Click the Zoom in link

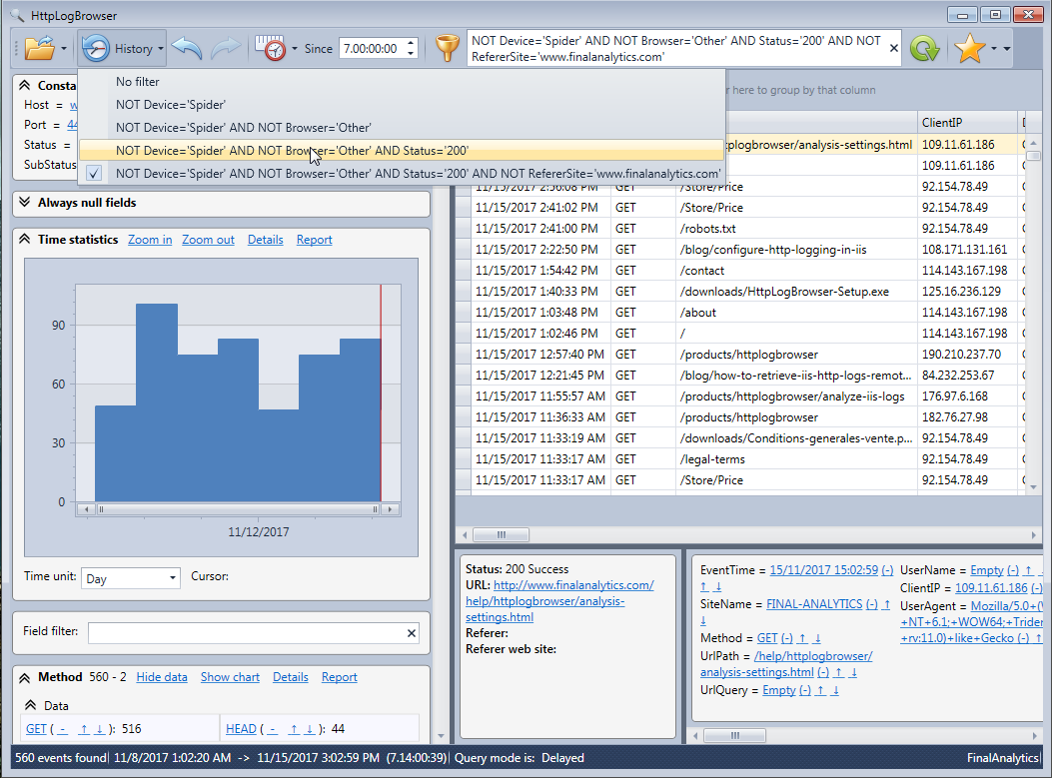[x=150, y=240]
